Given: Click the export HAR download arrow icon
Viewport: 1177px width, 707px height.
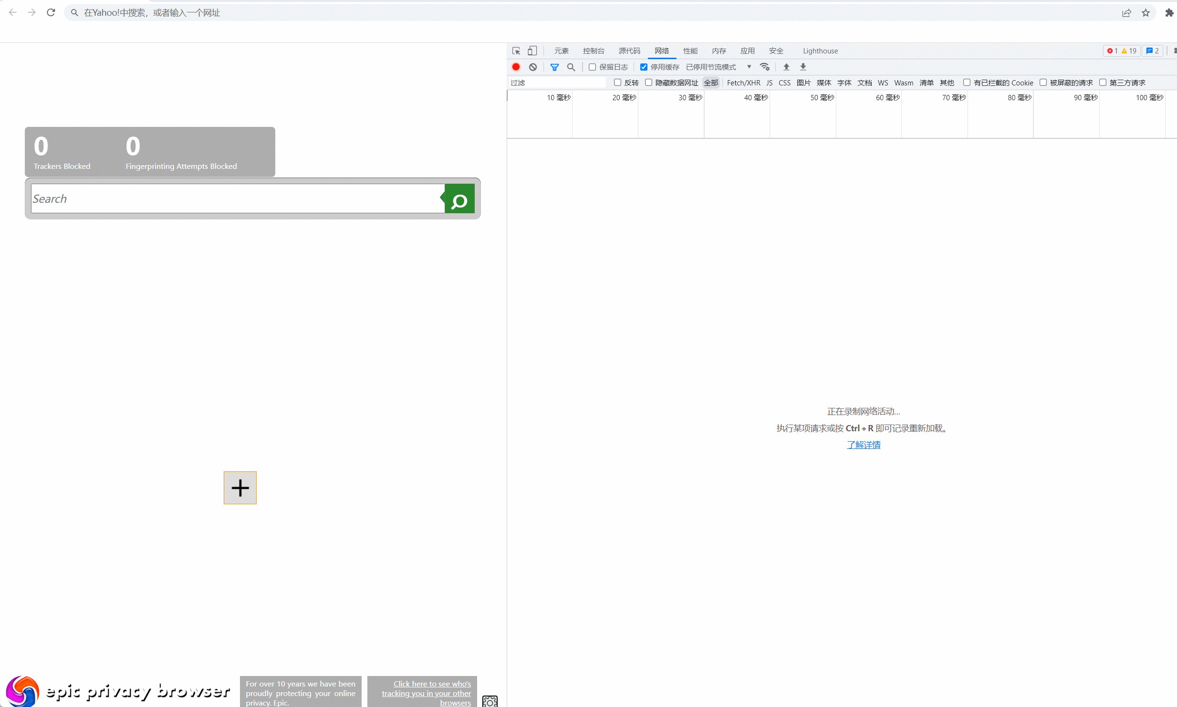Looking at the screenshot, I should [803, 67].
